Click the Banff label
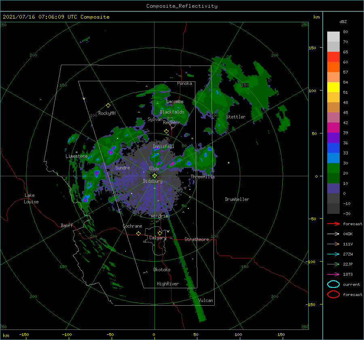The image size is (364, 340). (x=67, y=225)
